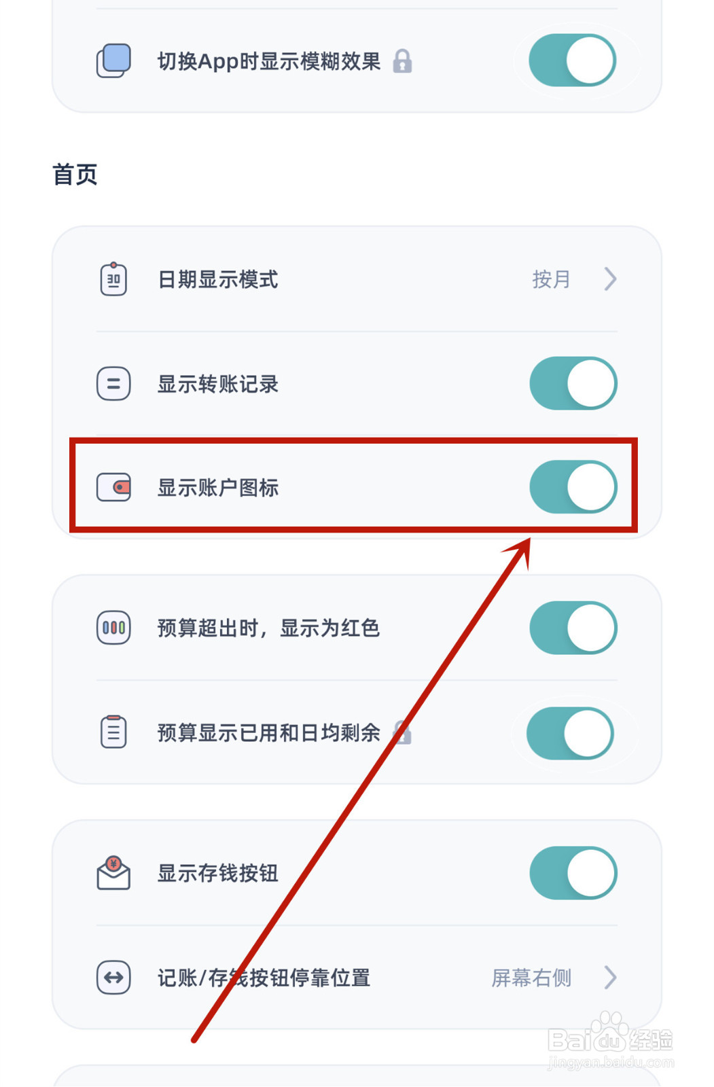
Task: Tap the transfer records equals icon
Action: click(x=113, y=384)
